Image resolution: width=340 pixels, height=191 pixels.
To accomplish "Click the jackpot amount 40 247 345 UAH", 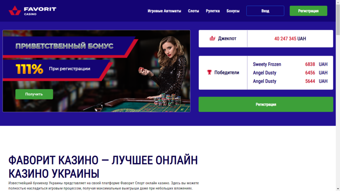I will coord(290,38).
